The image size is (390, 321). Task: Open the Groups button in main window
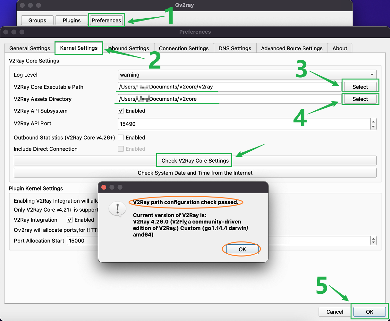tap(37, 21)
